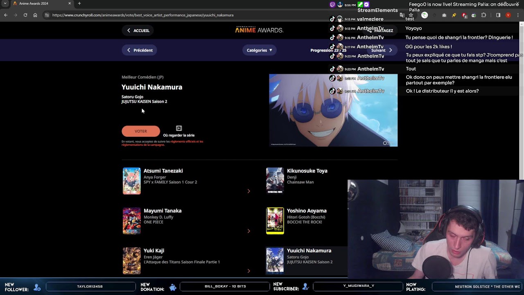Viewport: 524px width, 295px height.
Task: Click the Y_MUGIWARA_Y subscriber box
Action: (x=358, y=286)
